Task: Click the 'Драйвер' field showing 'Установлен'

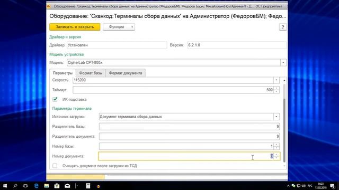Action: point(117,45)
